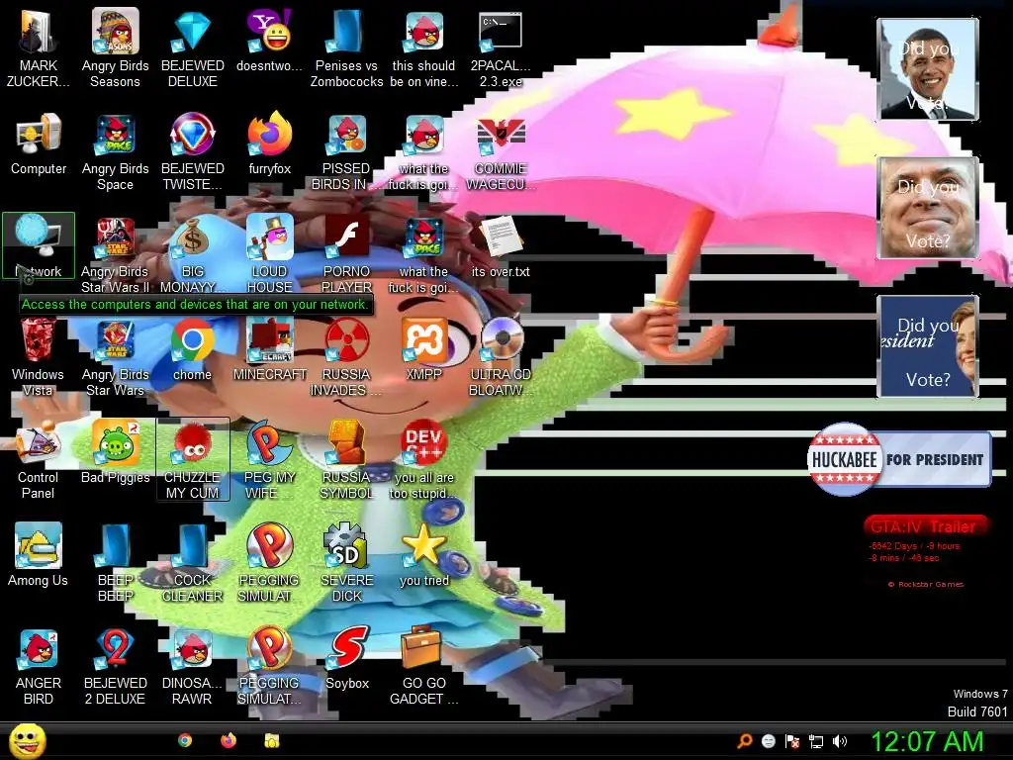This screenshot has height=760, width=1013.
Task: Open the BEEP BEEP shortcut
Action: [x=115, y=563]
